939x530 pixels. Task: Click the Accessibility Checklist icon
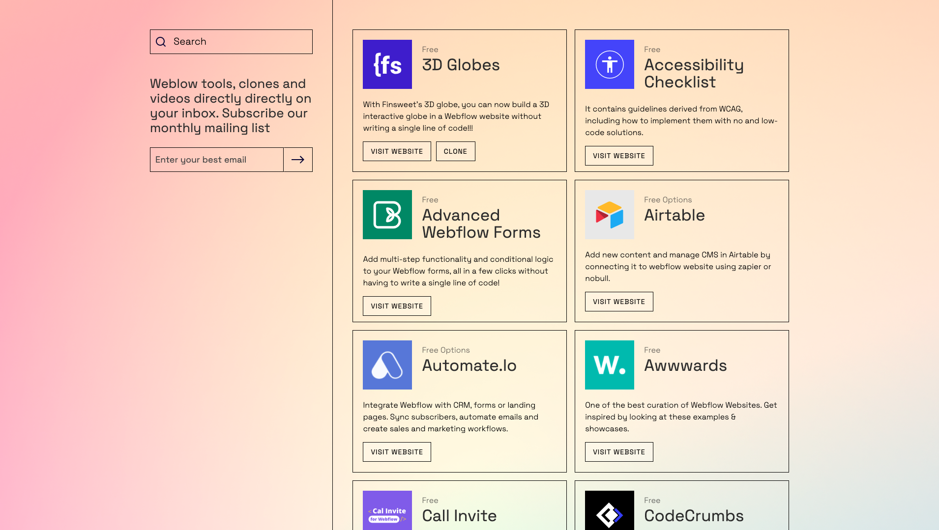tap(610, 64)
